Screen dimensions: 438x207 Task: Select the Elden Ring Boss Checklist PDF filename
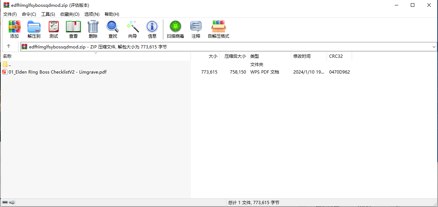[x=58, y=72]
